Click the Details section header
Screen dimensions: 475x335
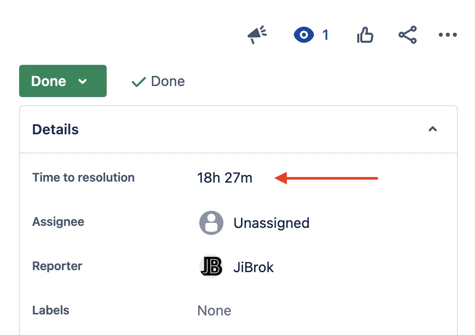pos(239,129)
